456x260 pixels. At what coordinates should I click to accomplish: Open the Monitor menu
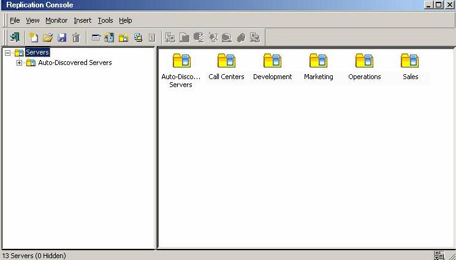56,20
